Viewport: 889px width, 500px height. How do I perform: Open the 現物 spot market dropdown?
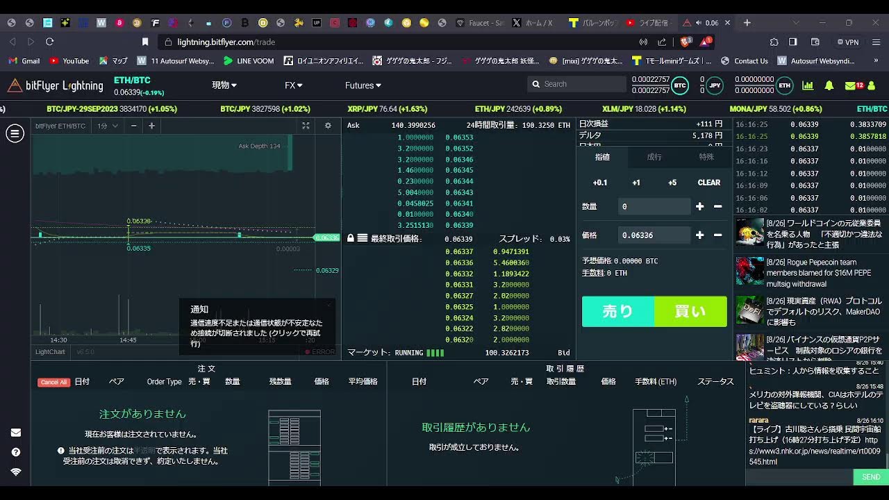click(224, 85)
